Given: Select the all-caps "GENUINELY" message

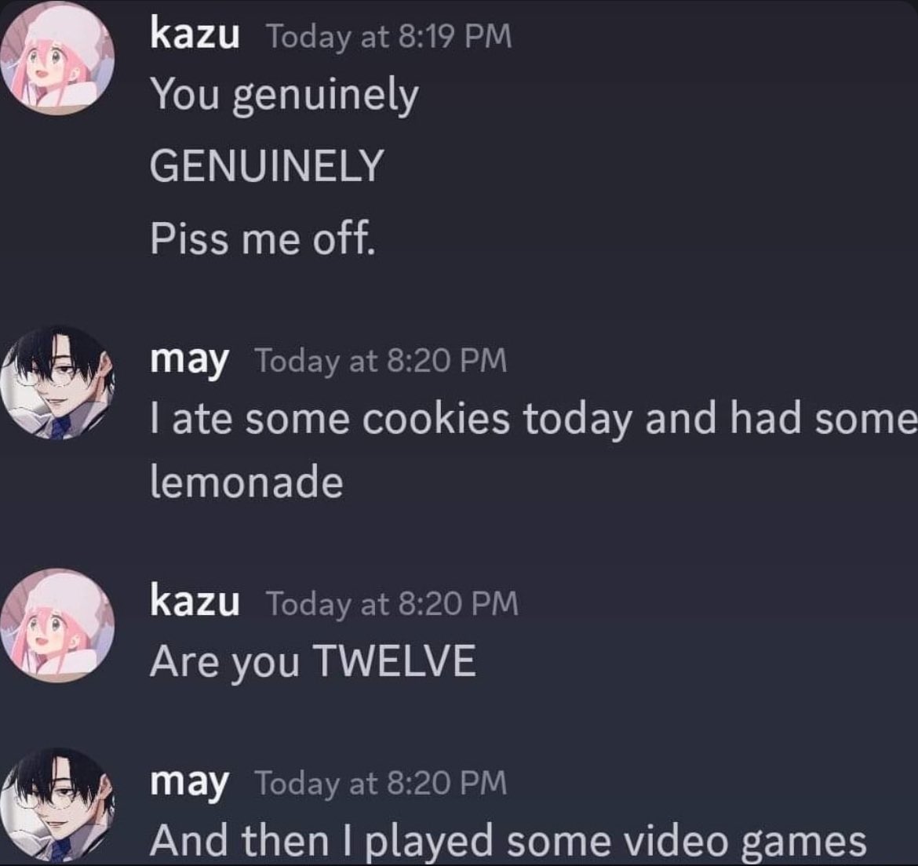Looking at the screenshot, I should 267,165.
